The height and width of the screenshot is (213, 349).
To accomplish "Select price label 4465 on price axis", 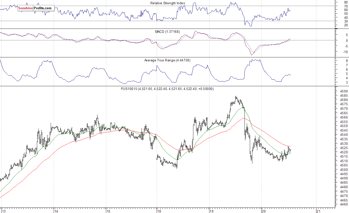I will click(344, 200).
